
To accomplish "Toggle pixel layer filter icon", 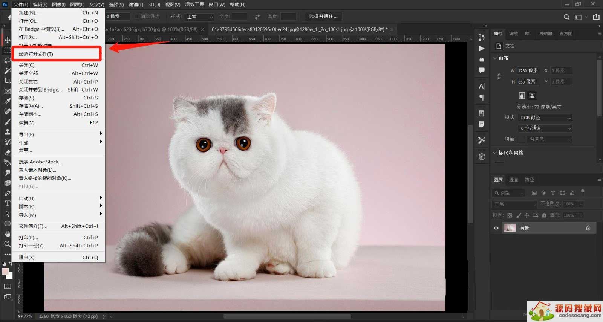I will click(534, 193).
